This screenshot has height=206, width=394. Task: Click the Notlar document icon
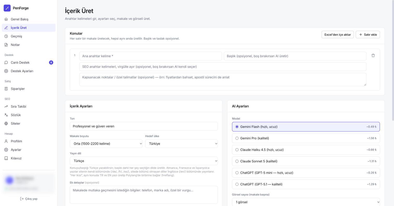point(6,45)
